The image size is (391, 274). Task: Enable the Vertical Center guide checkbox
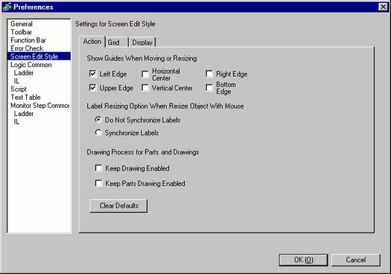coord(145,87)
